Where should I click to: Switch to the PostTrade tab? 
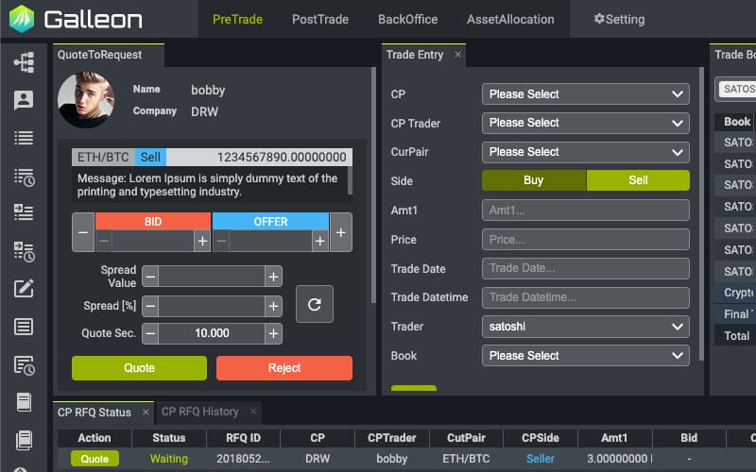coord(319,19)
